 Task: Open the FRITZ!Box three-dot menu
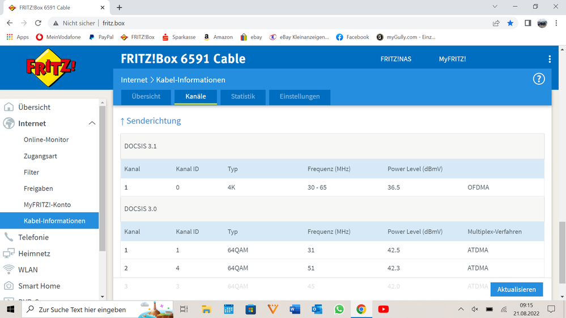click(550, 59)
